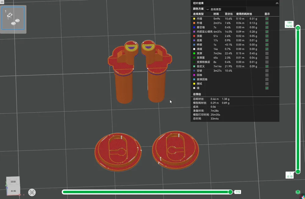Viewport: 305px width, 199px height.
Task: Click the 百分比 column header
Action: coord(229,14)
